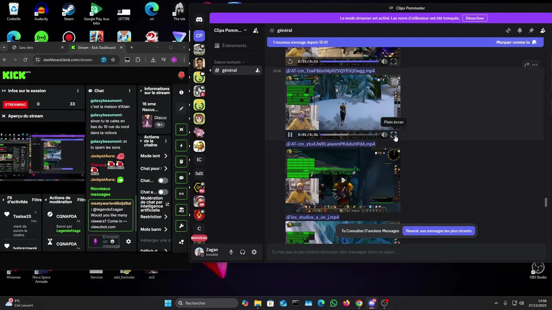Show member list in Discord header
The image size is (552, 310).
(x=543, y=31)
